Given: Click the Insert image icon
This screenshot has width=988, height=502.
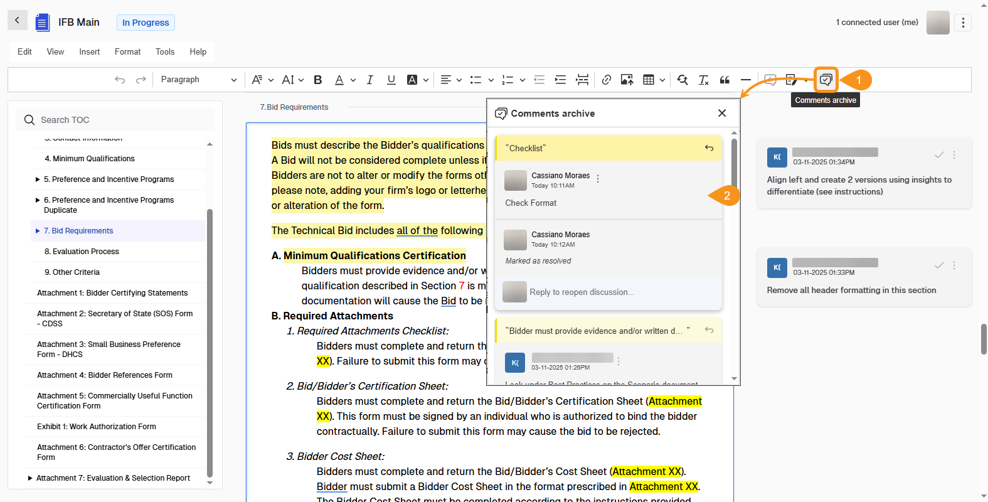Looking at the screenshot, I should [x=627, y=80].
